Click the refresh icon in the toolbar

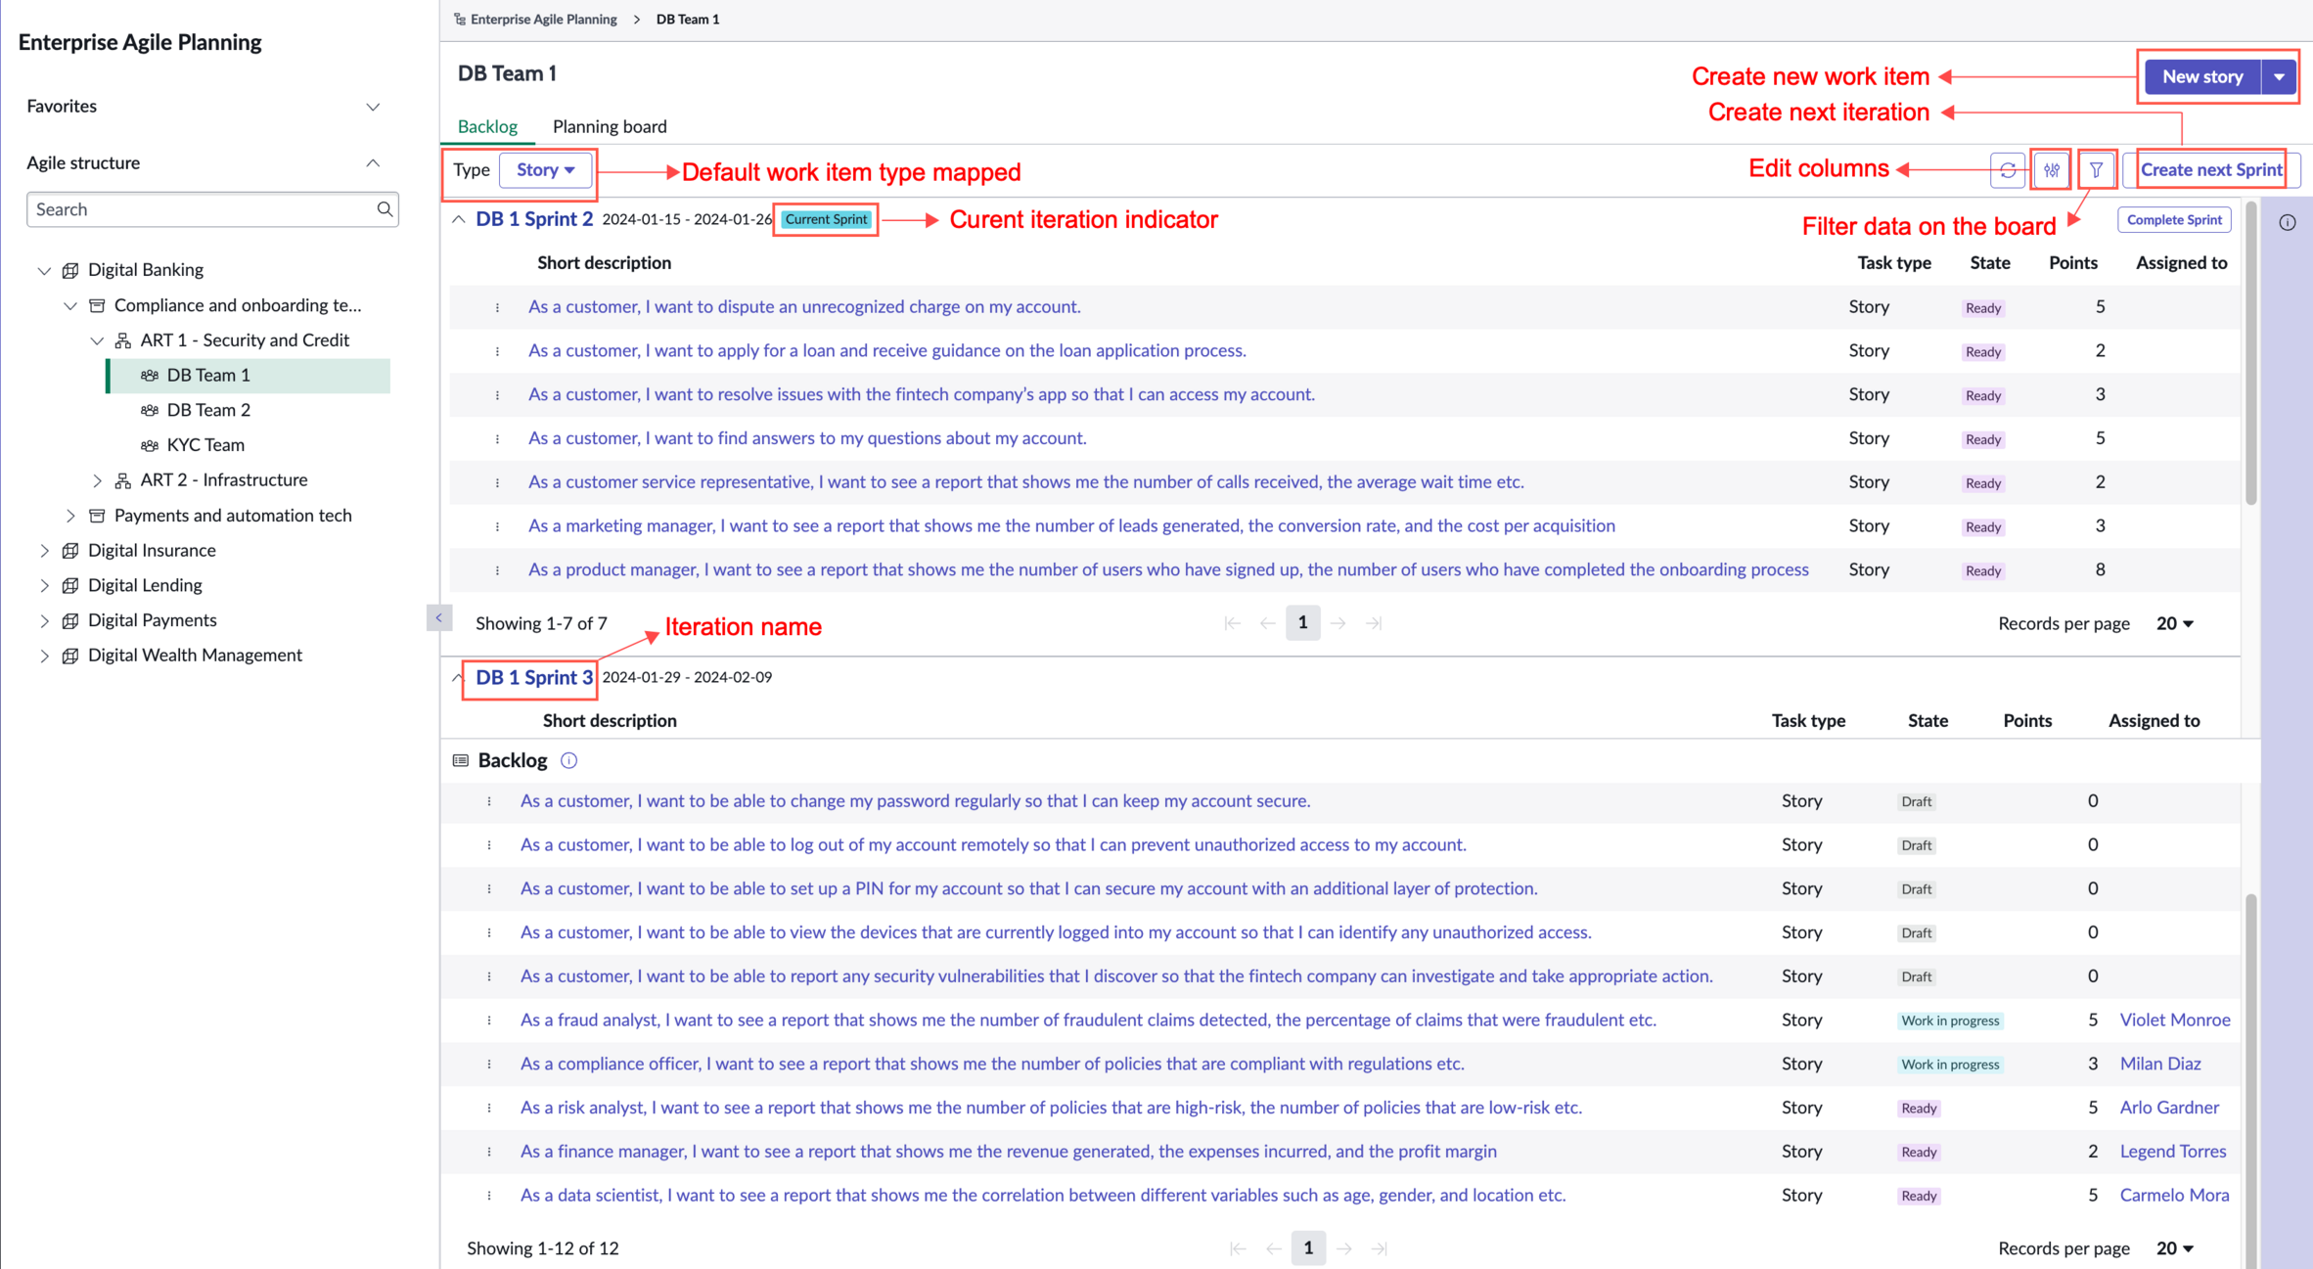coord(2008,170)
